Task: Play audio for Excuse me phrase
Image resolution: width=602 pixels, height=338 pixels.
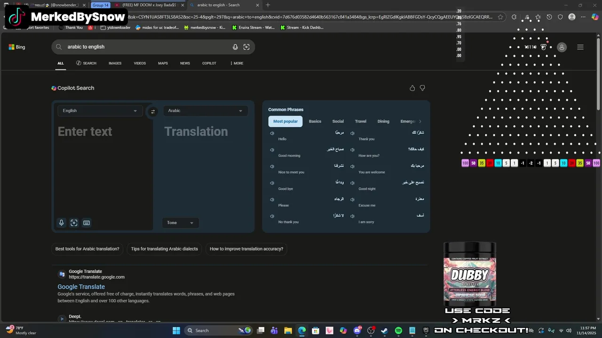Action: tap(352, 200)
